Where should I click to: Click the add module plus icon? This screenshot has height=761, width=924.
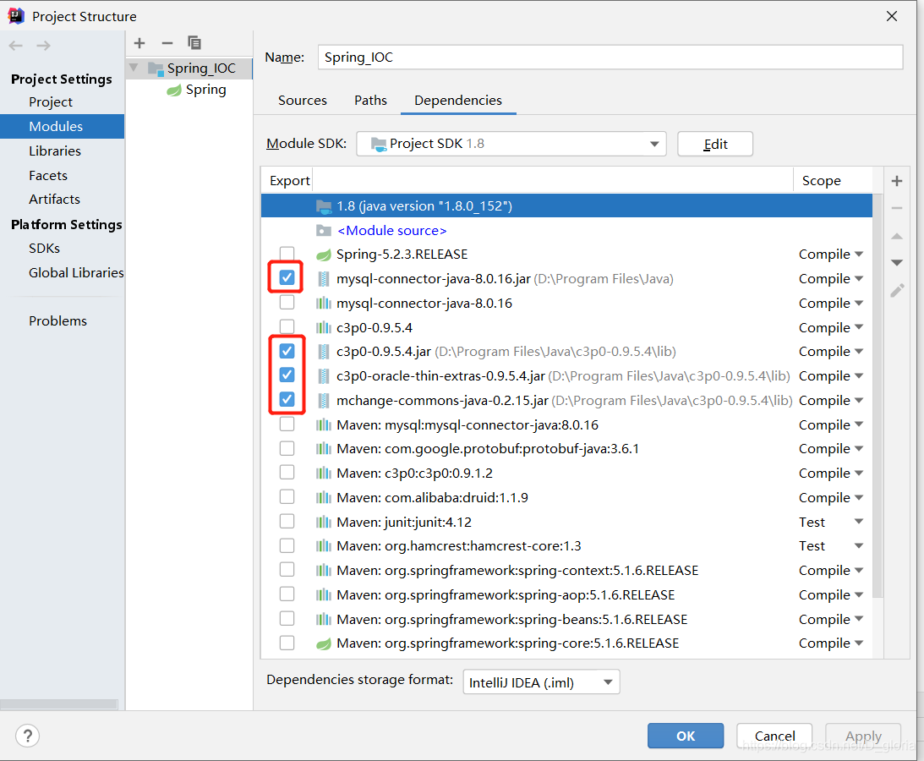click(x=139, y=43)
